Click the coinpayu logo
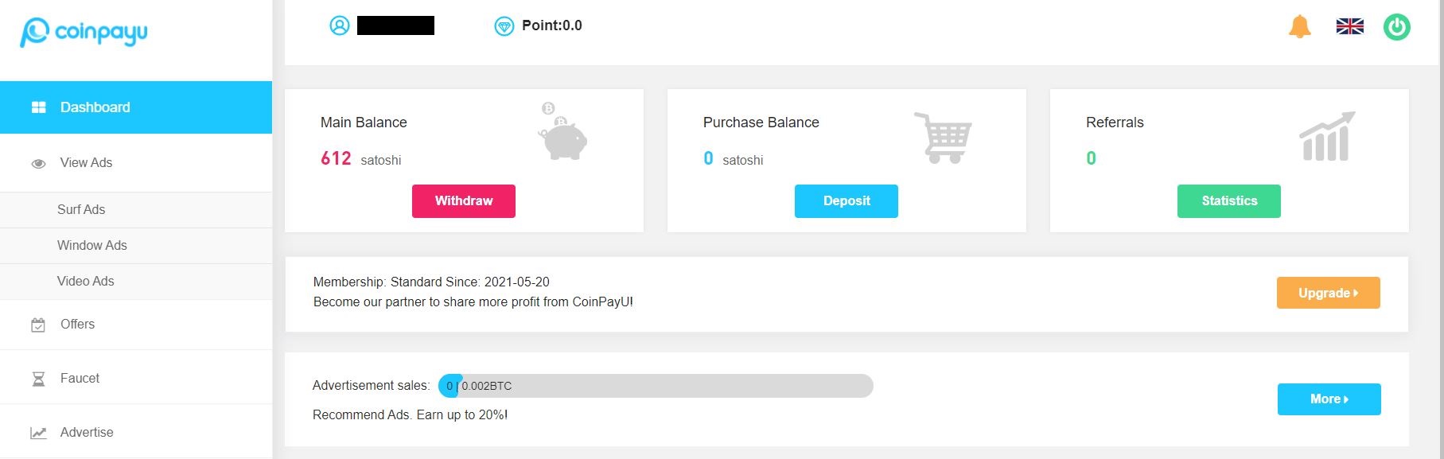Screen dimensions: 1444x459 click(x=84, y=32)
